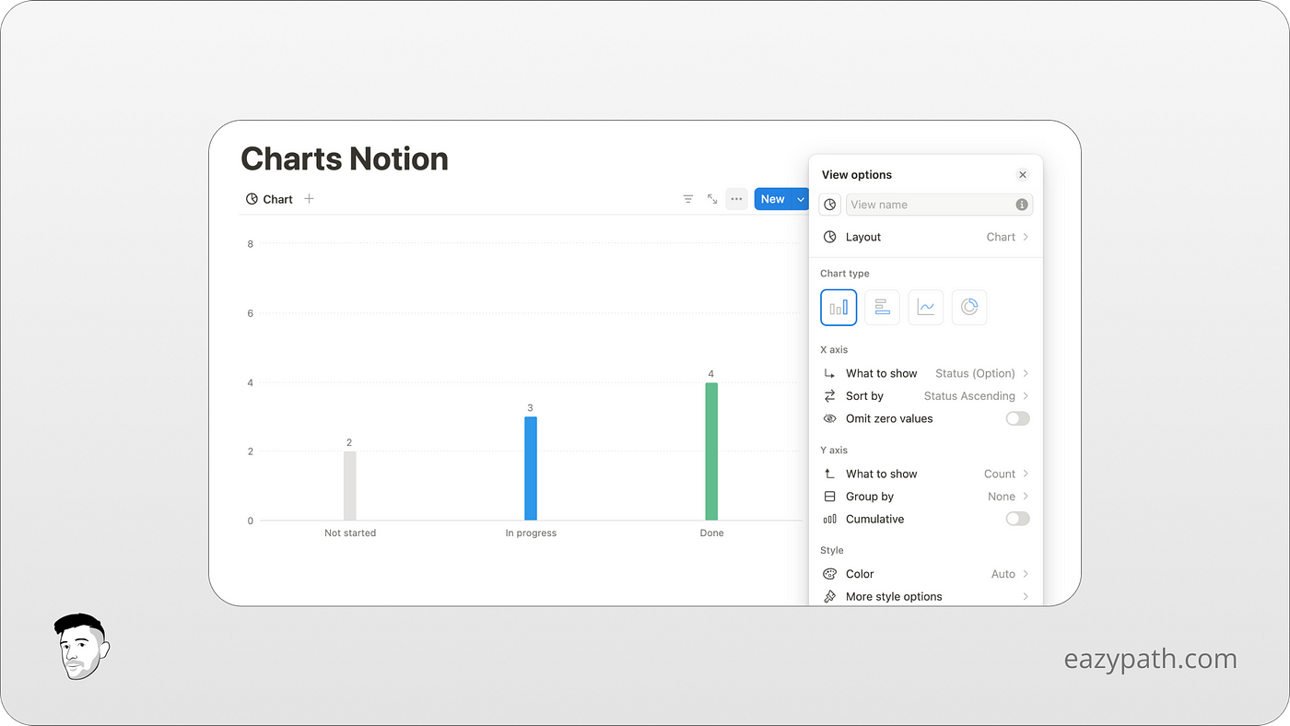Viewport: 1290px width, 726px height.
Task: Expand the chart to full size
Action: (x=711, y=198)
